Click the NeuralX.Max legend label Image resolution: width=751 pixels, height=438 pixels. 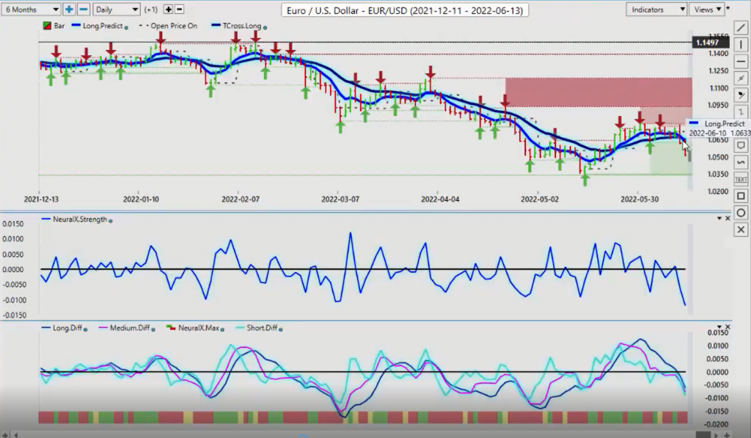click(198, 328)
